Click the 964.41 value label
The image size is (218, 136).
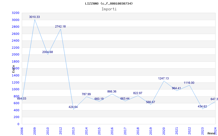pyautogui.click(x=176, y=88)
